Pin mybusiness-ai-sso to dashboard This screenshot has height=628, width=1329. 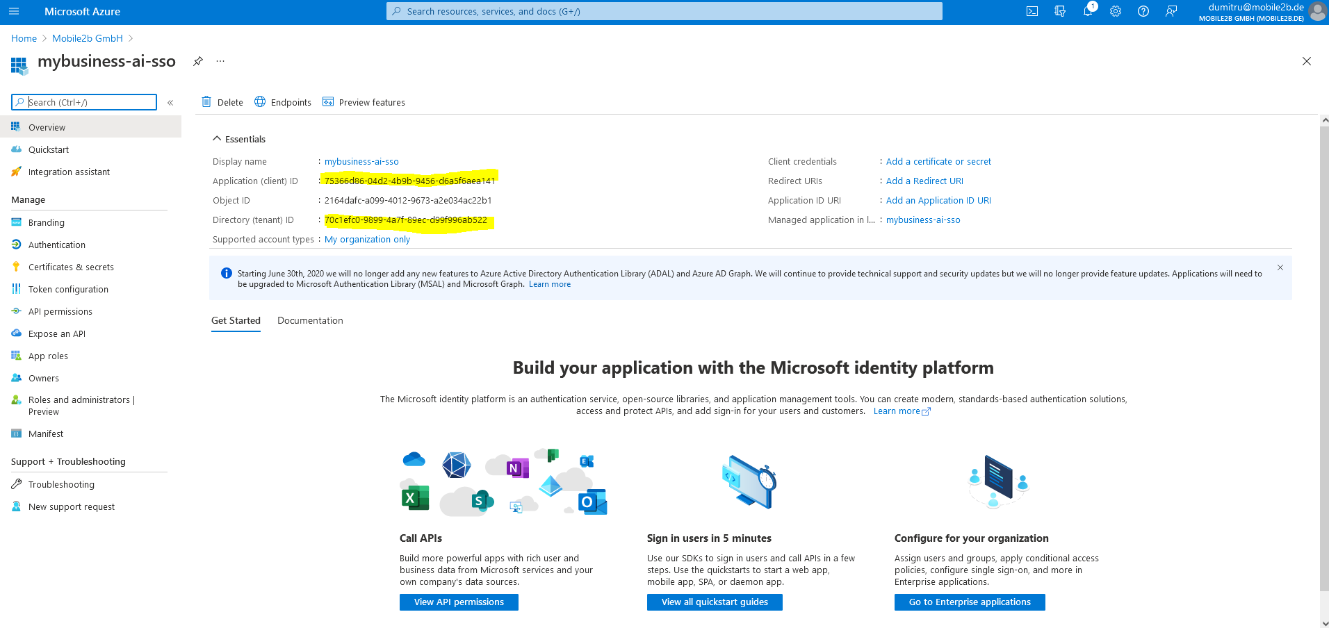[x=197, y=61]
